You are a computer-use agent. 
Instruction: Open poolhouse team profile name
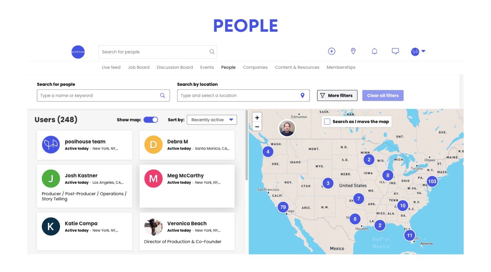coord(85,142)
